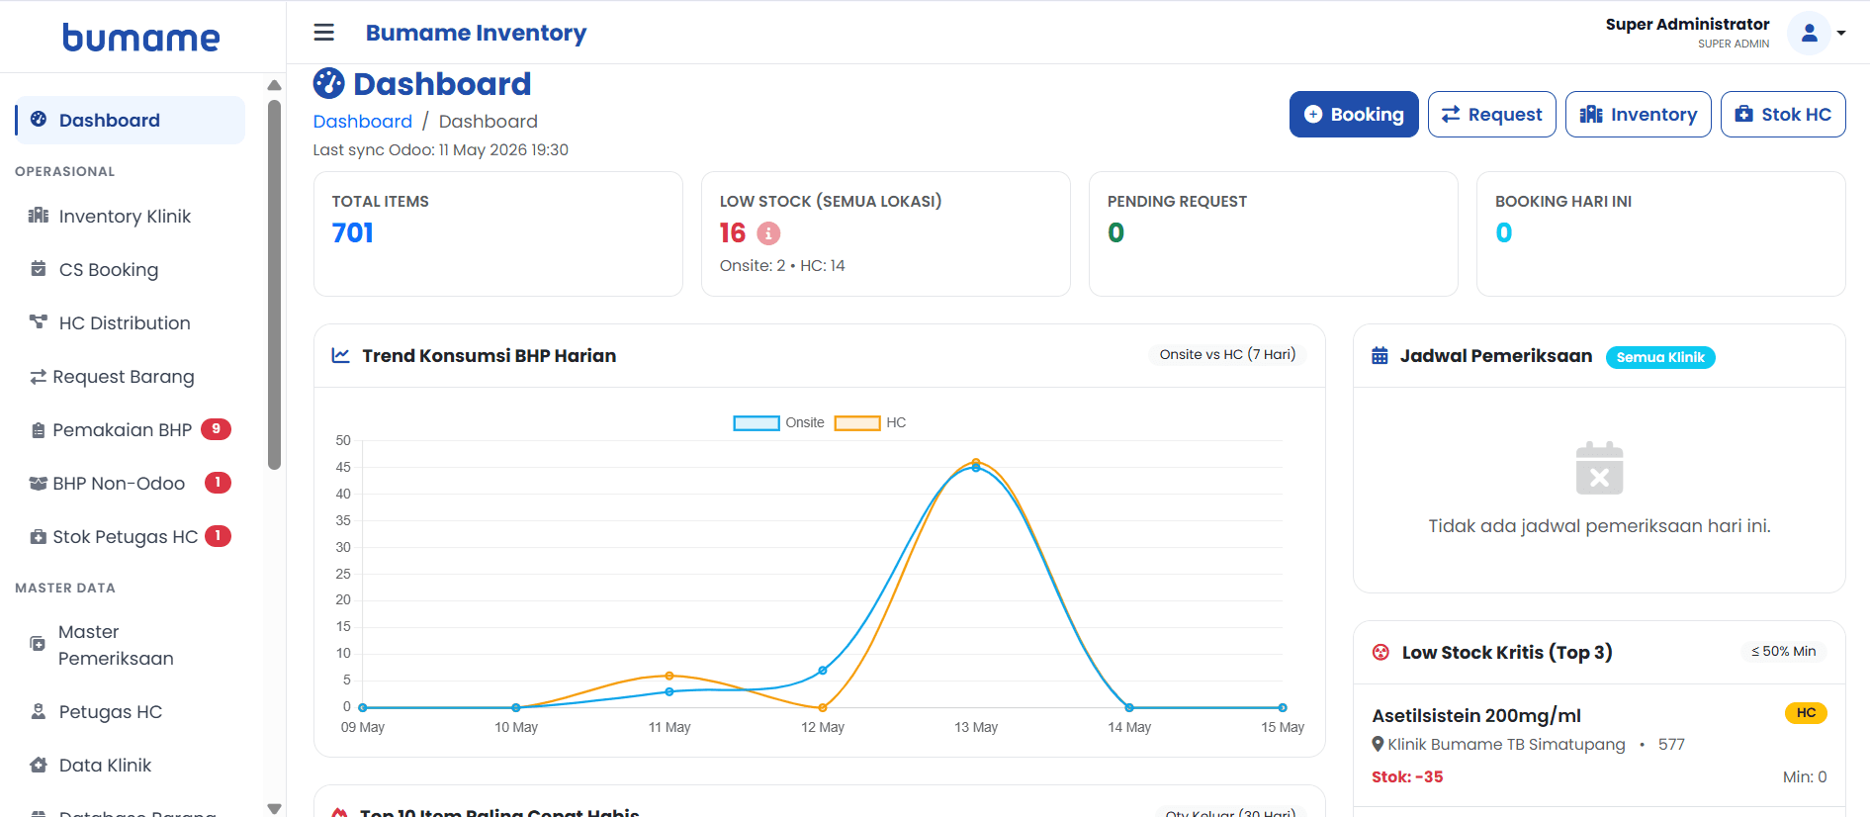
Task: Click the Jadwal Pemeriksaan calendar icon
Action: (1380, 355)
